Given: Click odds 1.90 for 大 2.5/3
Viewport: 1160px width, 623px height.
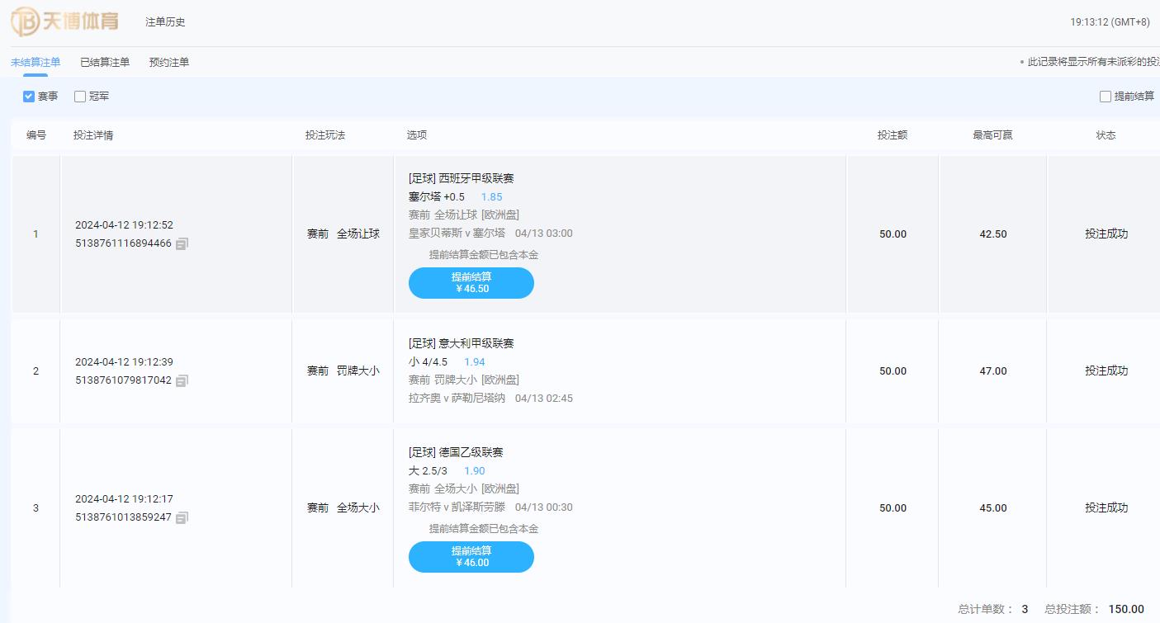Looking at the screenshot, I should tap(474, 471).
